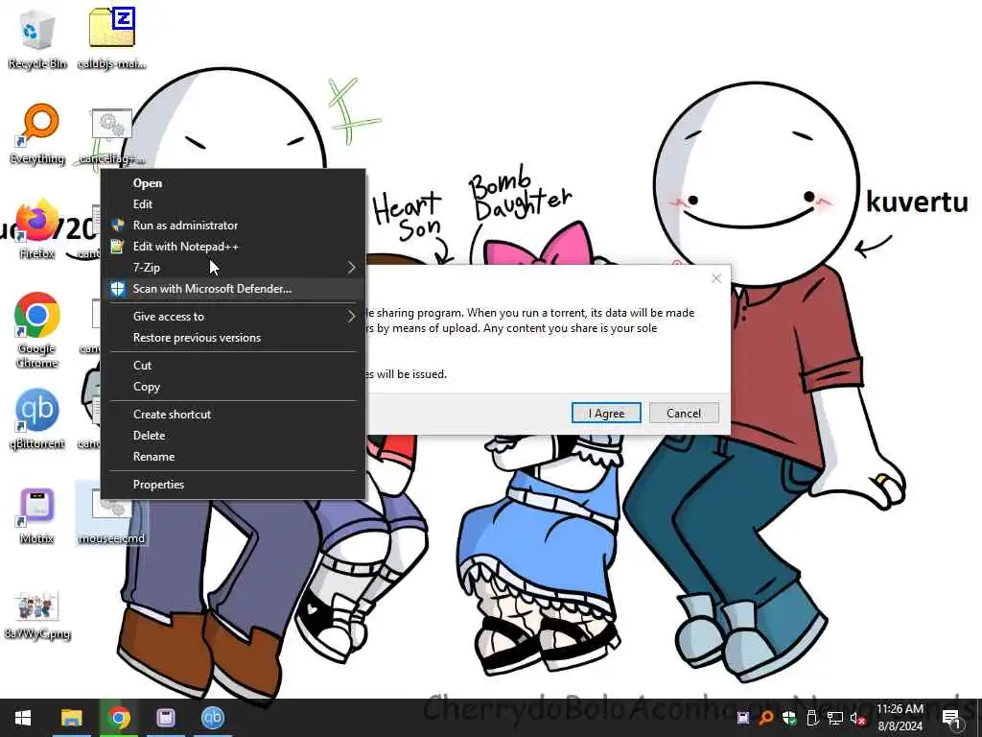Choose Open in the context menu

point(233,183)
